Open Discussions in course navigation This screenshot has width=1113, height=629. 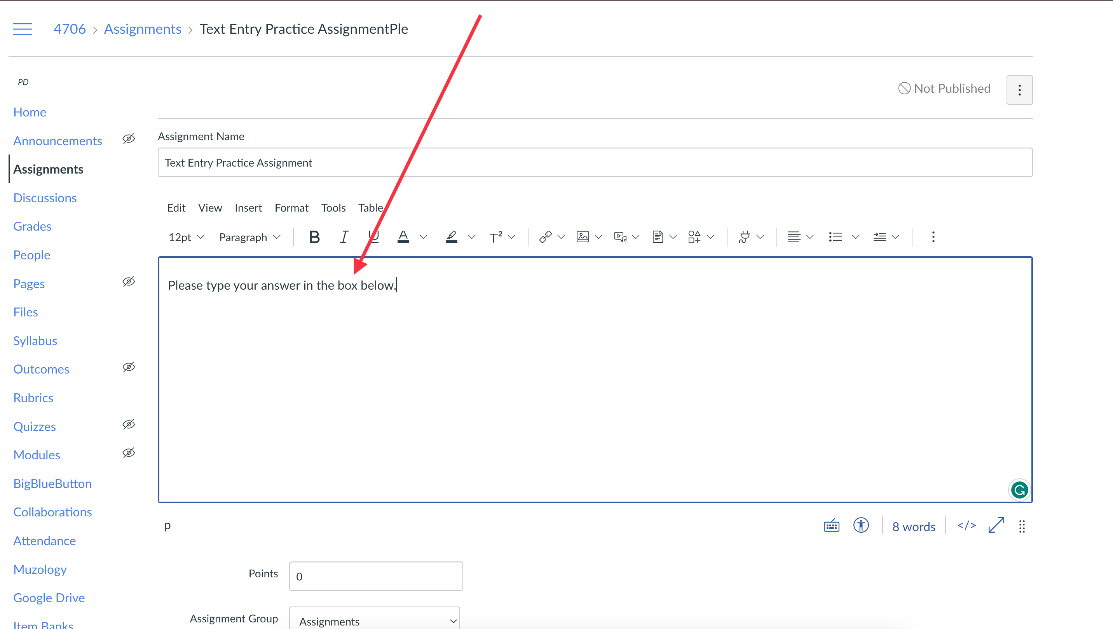[x=45, y=198]
